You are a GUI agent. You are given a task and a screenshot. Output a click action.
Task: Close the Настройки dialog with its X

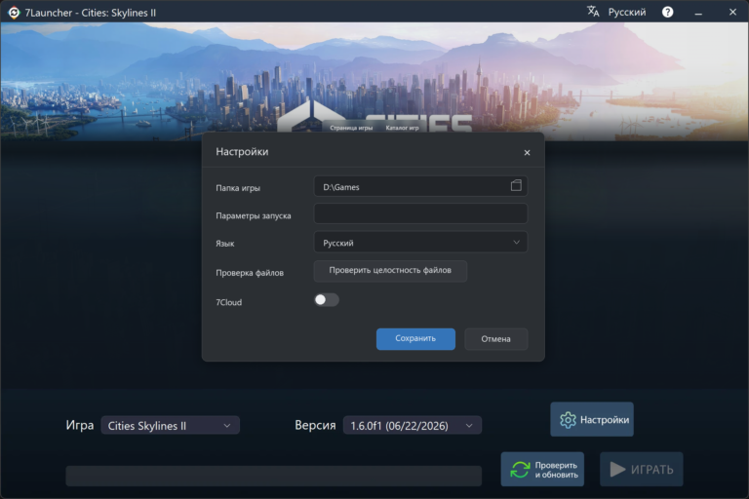click(x=527, y=152)
